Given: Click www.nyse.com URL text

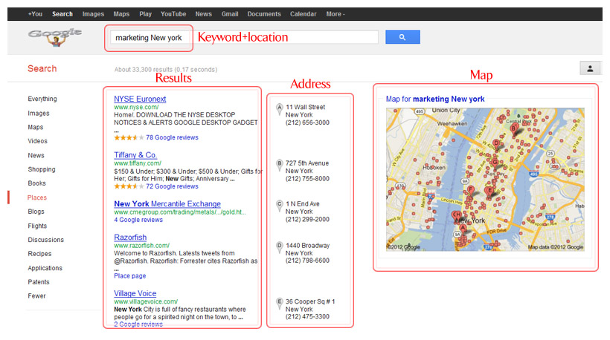Looking at the screenshot, I should [136, 107].
